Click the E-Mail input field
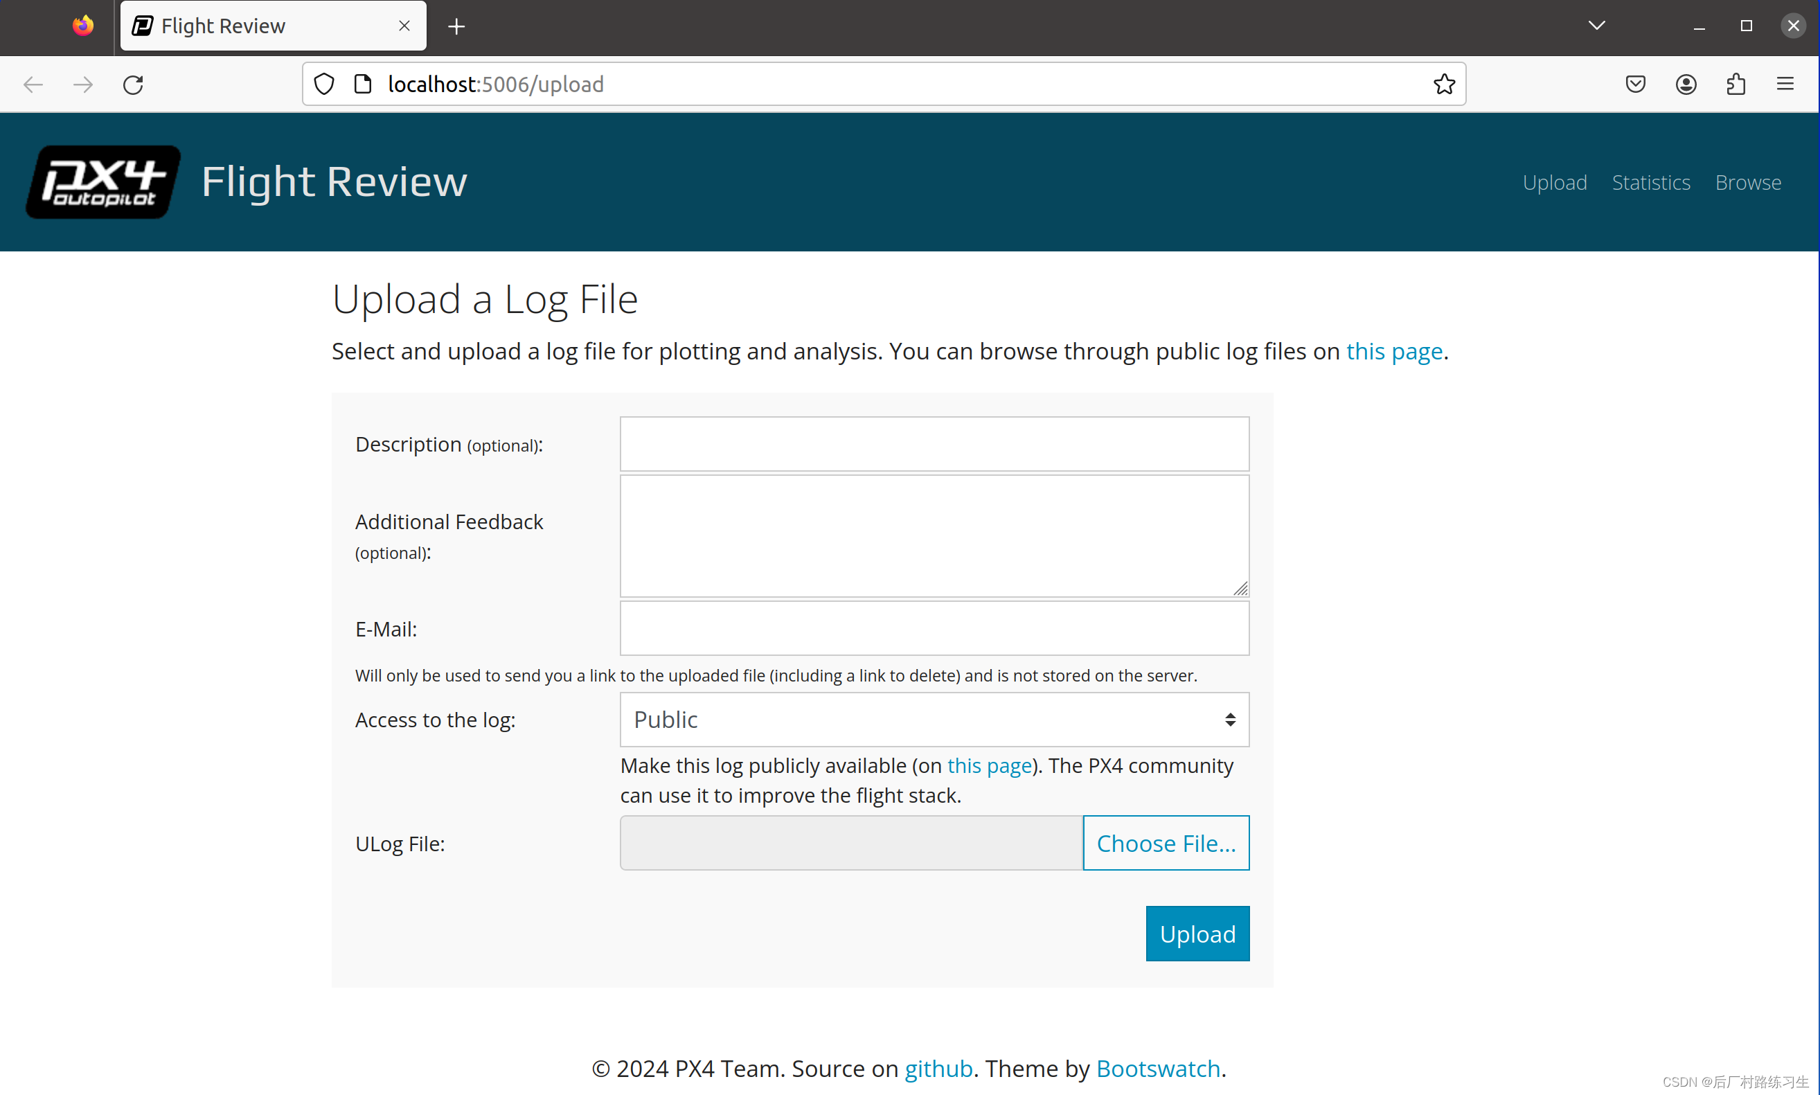1820x1095 pixels. tap(934, 628)
